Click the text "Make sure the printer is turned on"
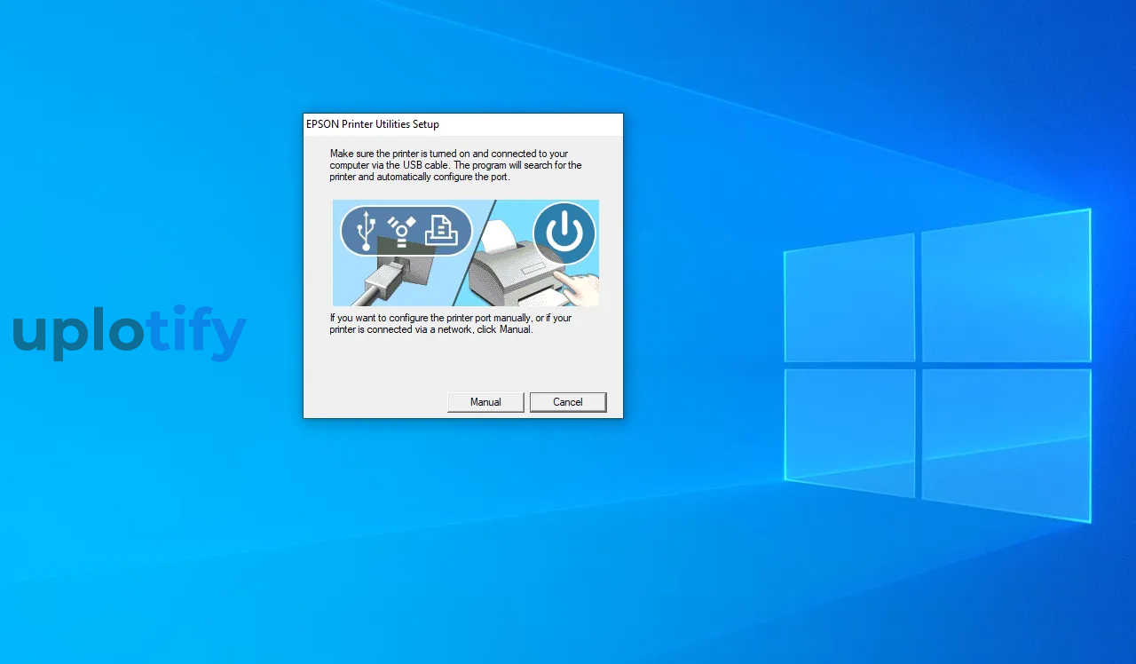 (x=400, y=154)
